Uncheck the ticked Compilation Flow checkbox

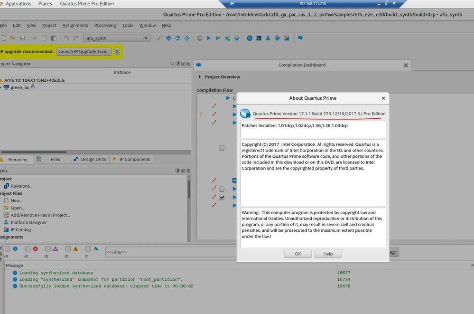222,197
